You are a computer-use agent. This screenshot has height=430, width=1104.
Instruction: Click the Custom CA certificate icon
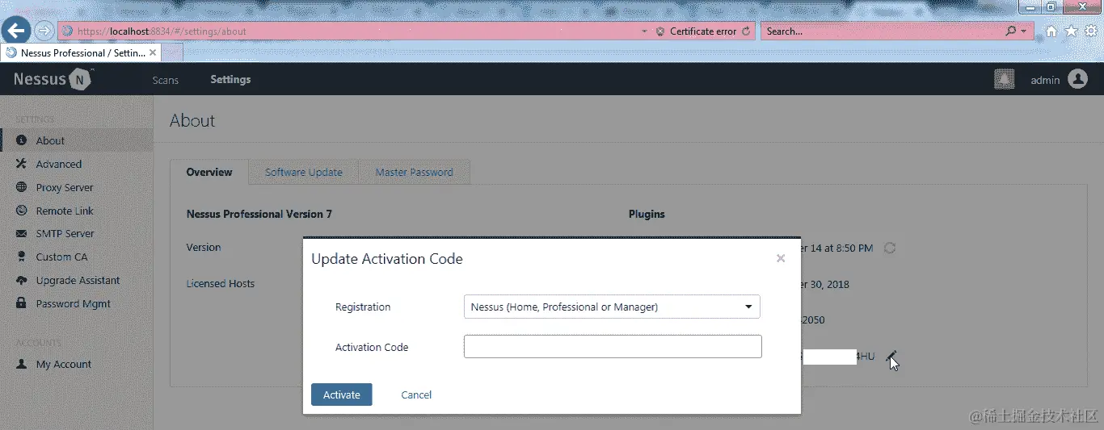(22, 257)
